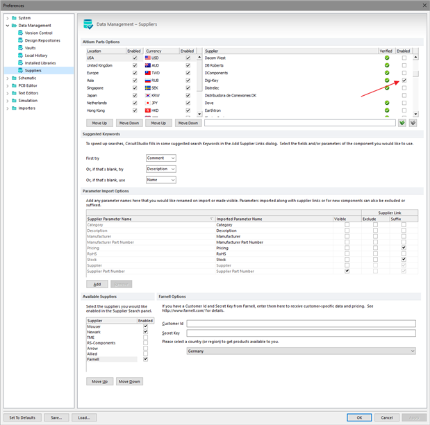
Task: Select the Simulation category in the tree
Action: click(28, 100)
